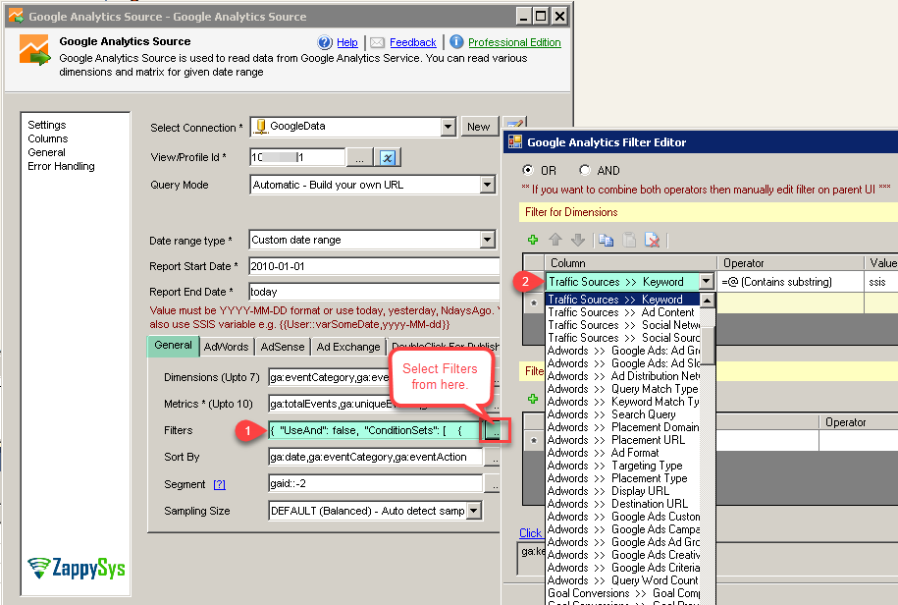Open the Sampling Size dropdown
Viewport: 898px width, 605px height.
474,511
